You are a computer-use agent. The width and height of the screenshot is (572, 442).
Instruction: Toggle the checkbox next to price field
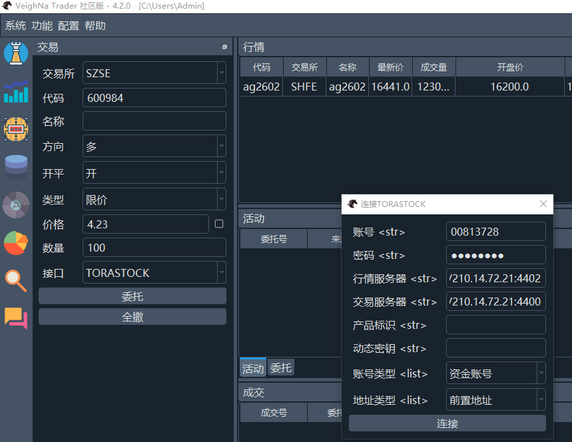point(219,224)
